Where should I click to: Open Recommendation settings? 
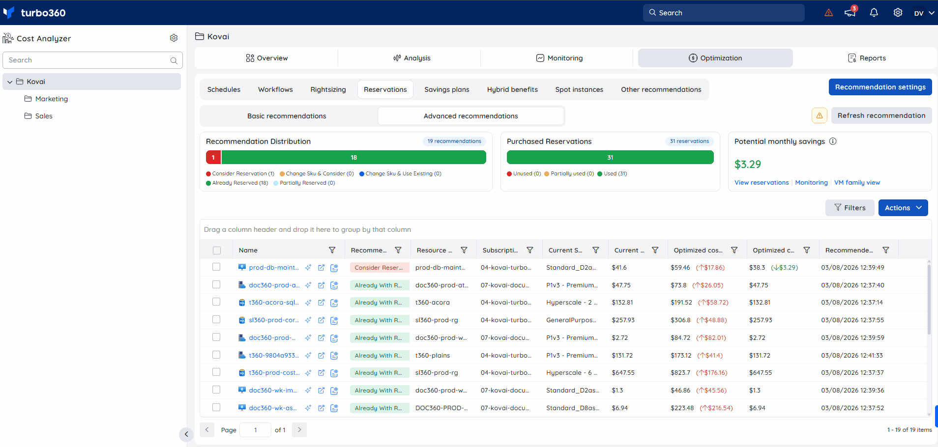pyautogui.click(x=880, y=87)
